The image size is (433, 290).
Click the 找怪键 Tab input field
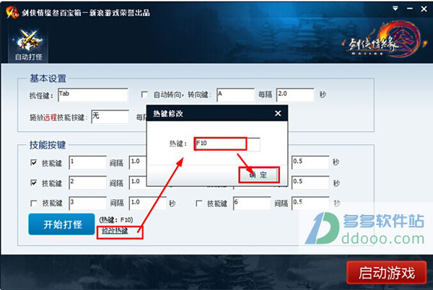point(93,95)
